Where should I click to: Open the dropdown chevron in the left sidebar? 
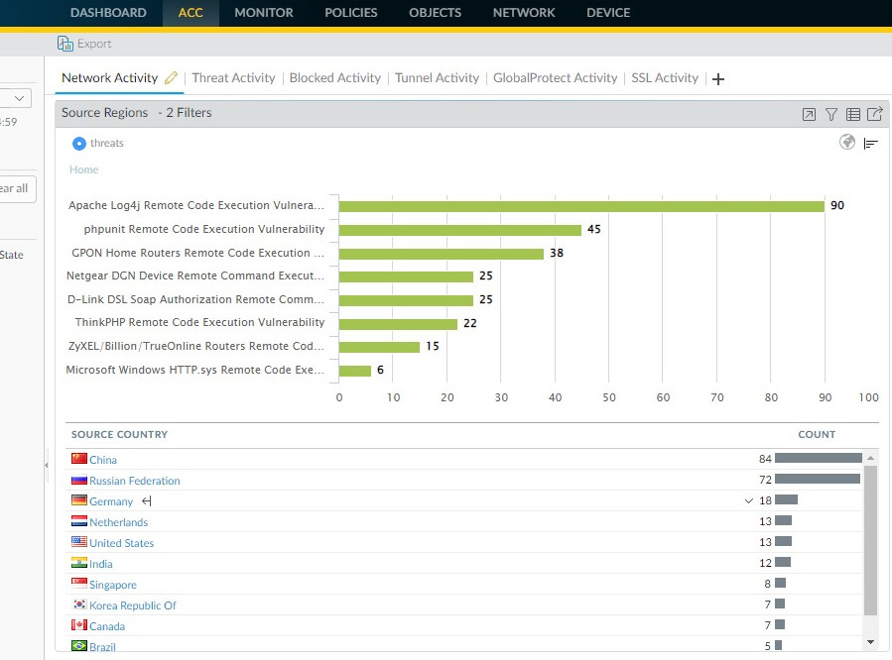[x=19, y=98]
